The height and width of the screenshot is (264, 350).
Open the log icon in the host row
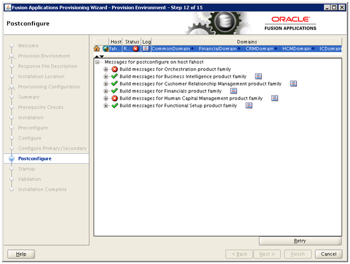(145, 48)
